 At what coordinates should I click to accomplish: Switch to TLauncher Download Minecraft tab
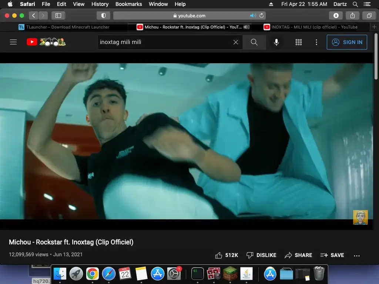tap(64, 27)
